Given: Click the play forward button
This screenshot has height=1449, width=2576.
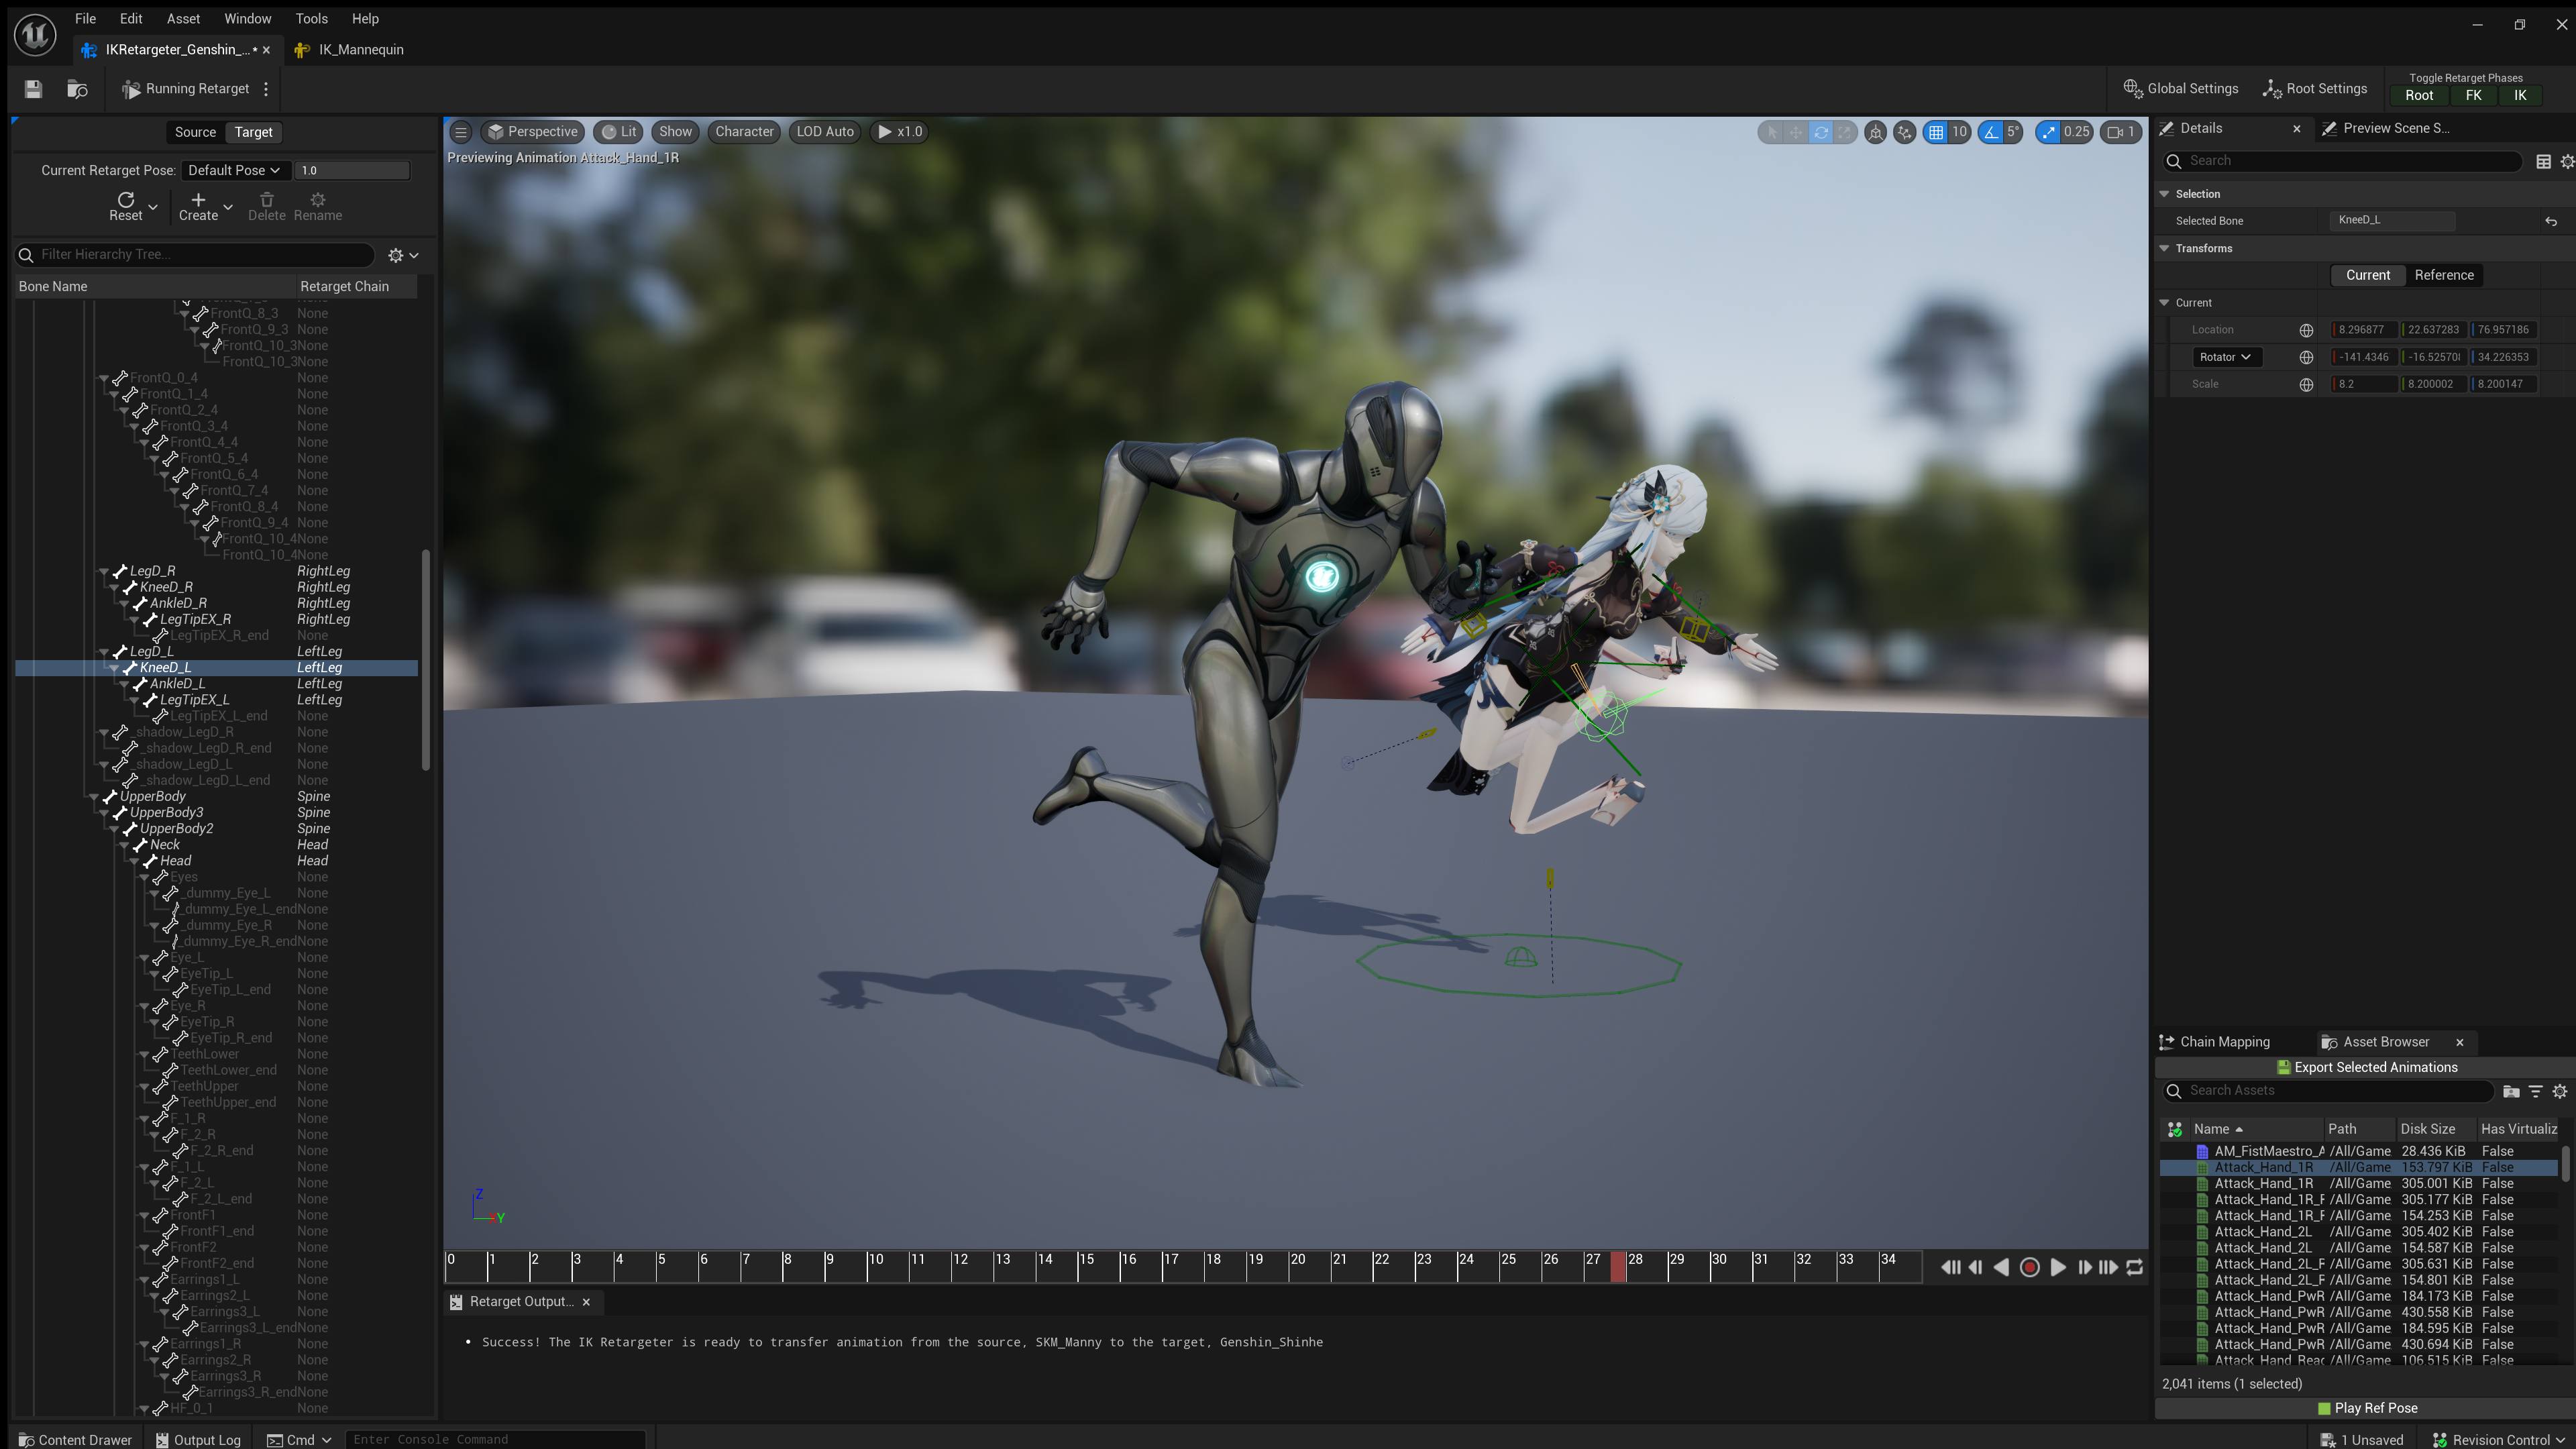Looking at the screenshot, I should tap(2057, 1267).
